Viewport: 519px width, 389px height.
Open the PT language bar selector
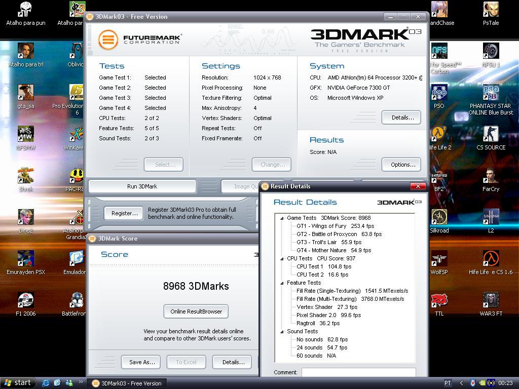point(448,383)
